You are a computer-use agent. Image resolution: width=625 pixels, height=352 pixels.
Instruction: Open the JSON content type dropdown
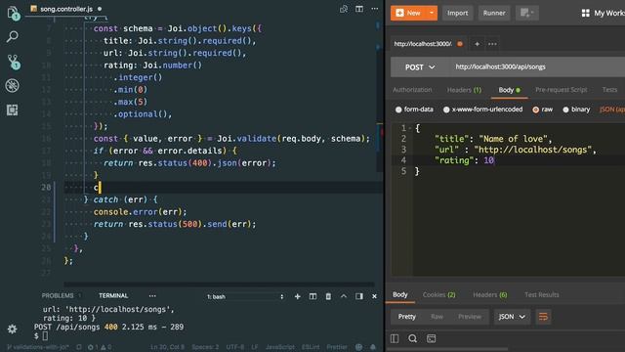click(612, 110)
